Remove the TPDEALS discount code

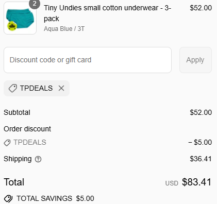tap(61, 88)
